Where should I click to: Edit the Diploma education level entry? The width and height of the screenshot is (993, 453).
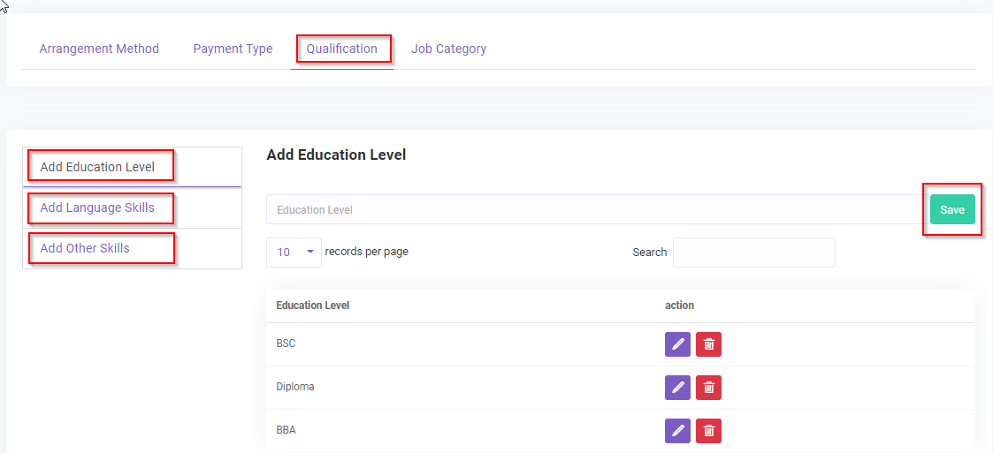coord(677,388)
